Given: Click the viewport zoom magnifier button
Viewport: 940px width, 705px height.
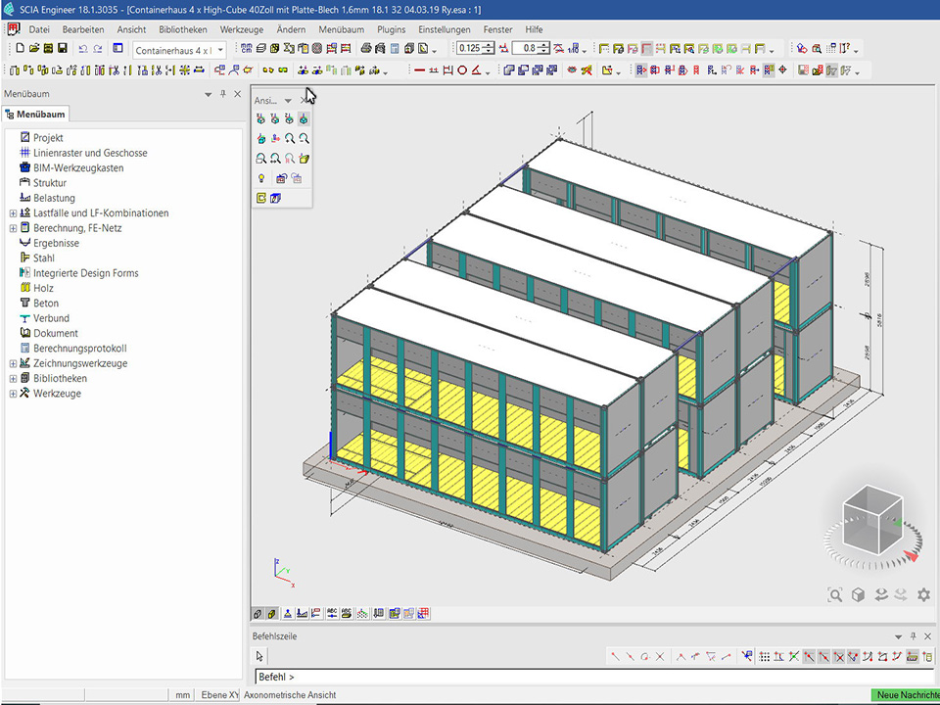Looking at the screenshot, I should [834, 594].
